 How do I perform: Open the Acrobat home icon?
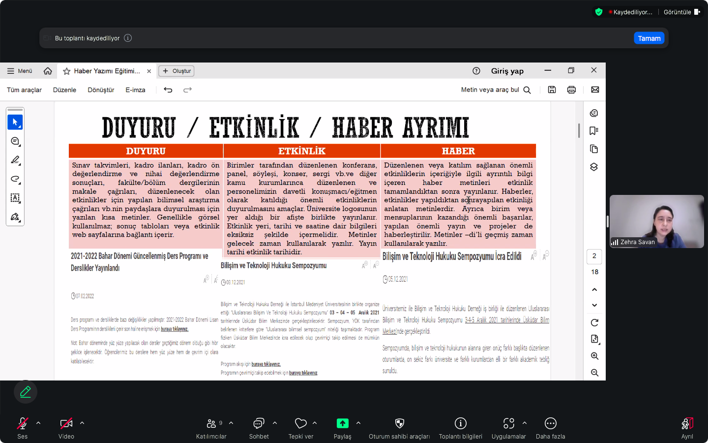[48, 71]
